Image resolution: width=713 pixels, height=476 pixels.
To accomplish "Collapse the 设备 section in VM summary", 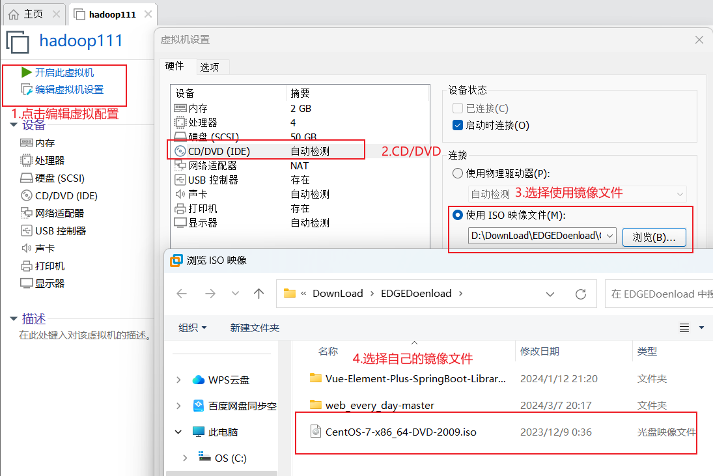I will [x=14, y=124].
